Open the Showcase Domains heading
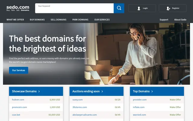Viewport: 193px width, 121px height. tap(24, 91)
